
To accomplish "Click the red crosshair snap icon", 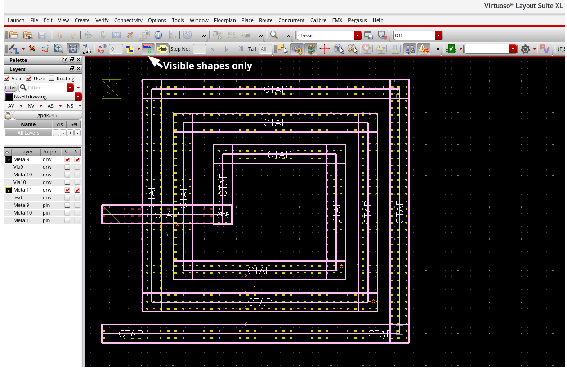I will coord(324,49).
